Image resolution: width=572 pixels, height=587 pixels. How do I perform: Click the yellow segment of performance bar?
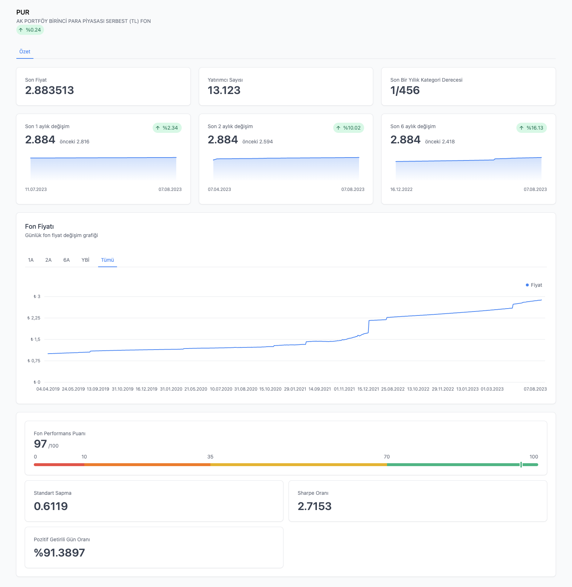299,465
